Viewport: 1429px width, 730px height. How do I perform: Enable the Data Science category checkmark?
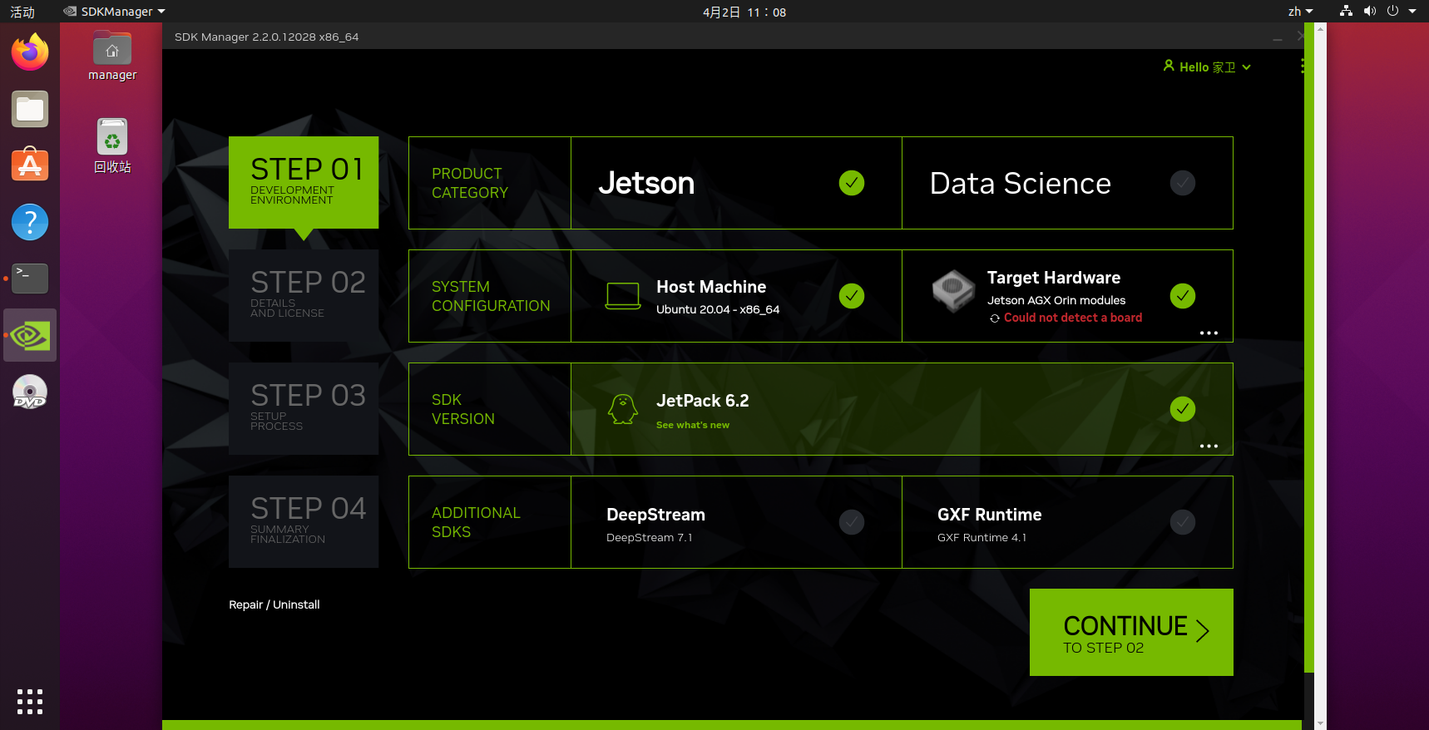click(1183, 183)
